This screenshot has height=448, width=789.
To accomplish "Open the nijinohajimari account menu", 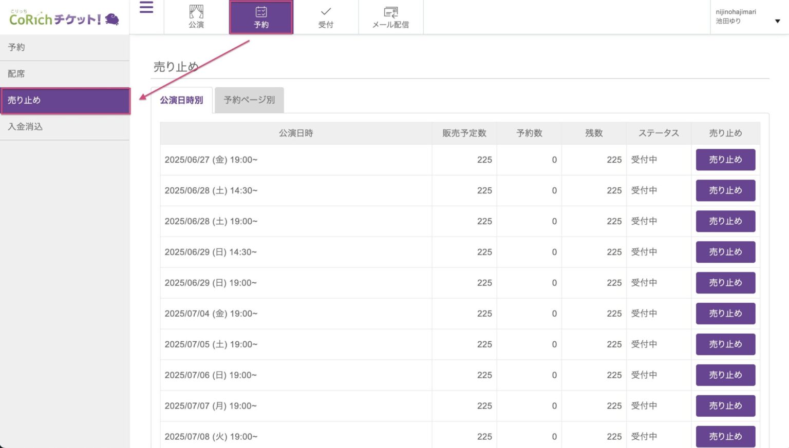I will tap(736, 16).
